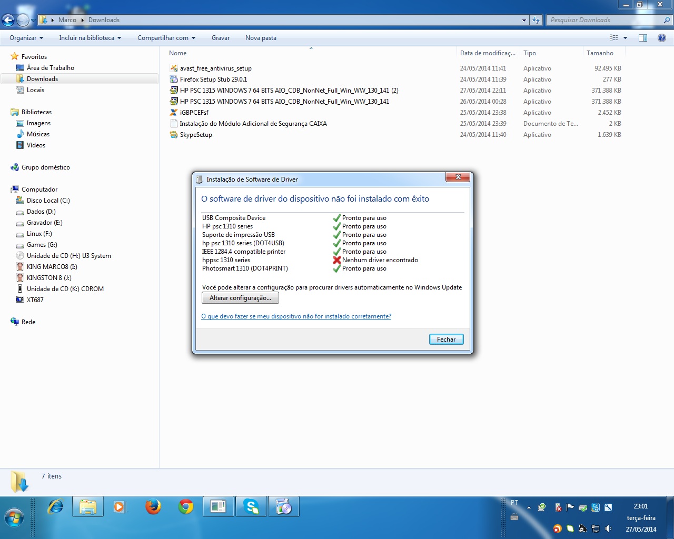Sort by Data de modificação column

point(488,53)
